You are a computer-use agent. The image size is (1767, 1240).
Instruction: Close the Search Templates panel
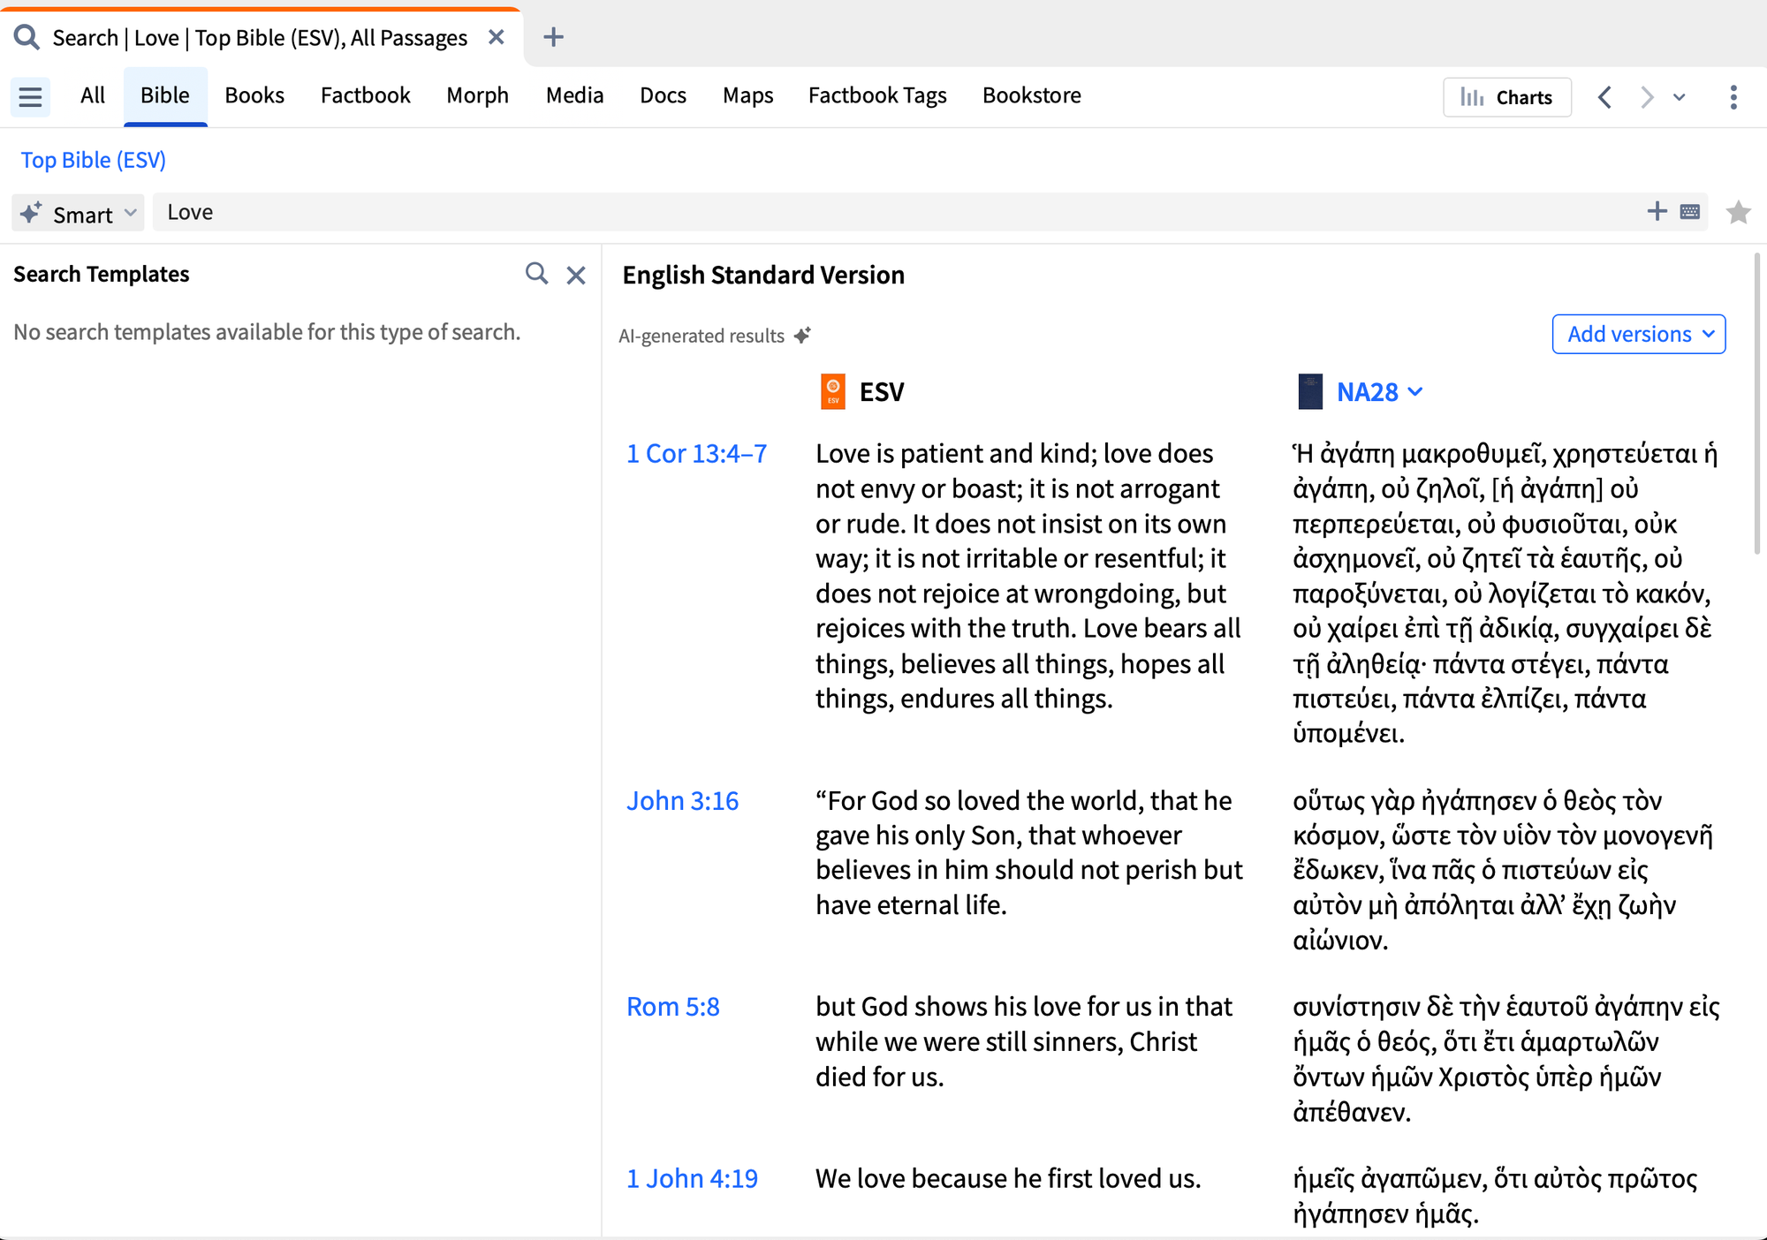pos(576,276)
